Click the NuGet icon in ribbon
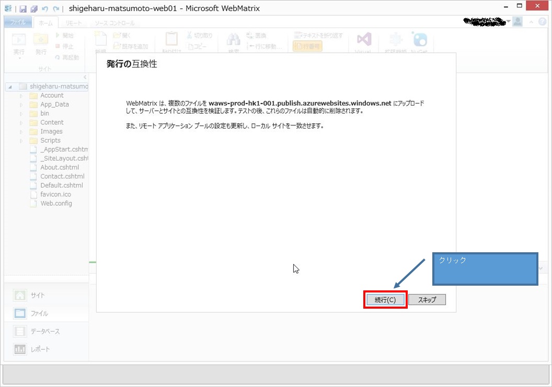This screenshot has height=387, width=552. pos(419,40)
